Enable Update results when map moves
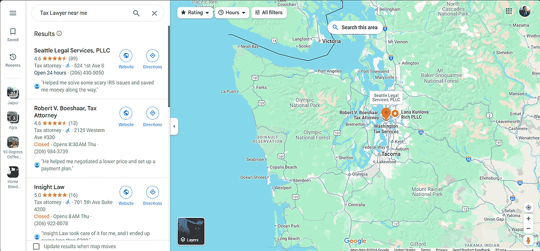Image resolution: width=540 pixels, height=251 pixels. point(36,246)
